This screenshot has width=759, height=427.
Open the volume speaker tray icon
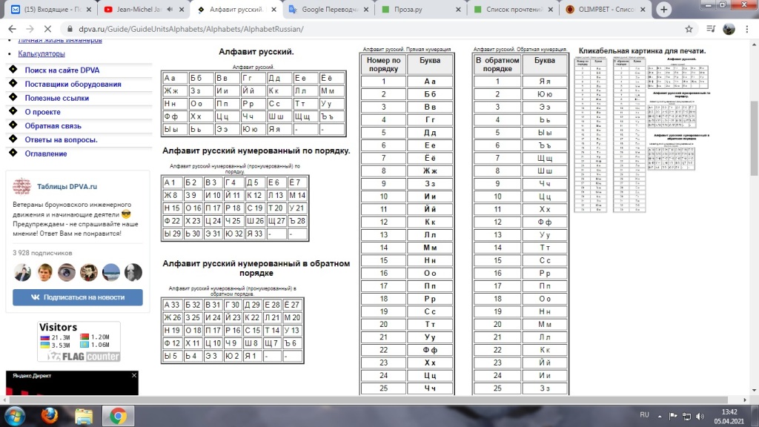tap(700, 416)
